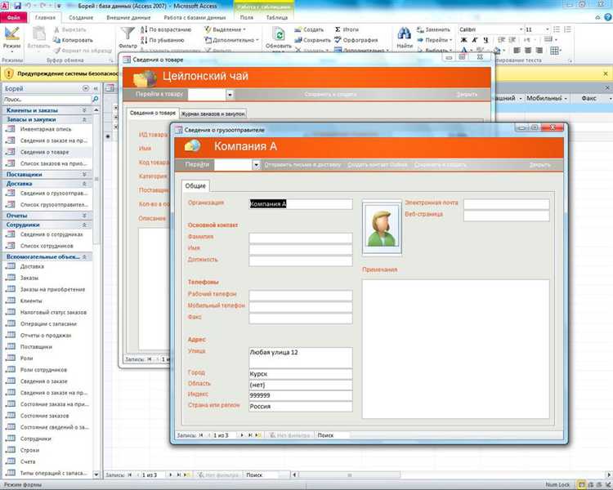Center-align text in the ribbon

coord(528,51)
